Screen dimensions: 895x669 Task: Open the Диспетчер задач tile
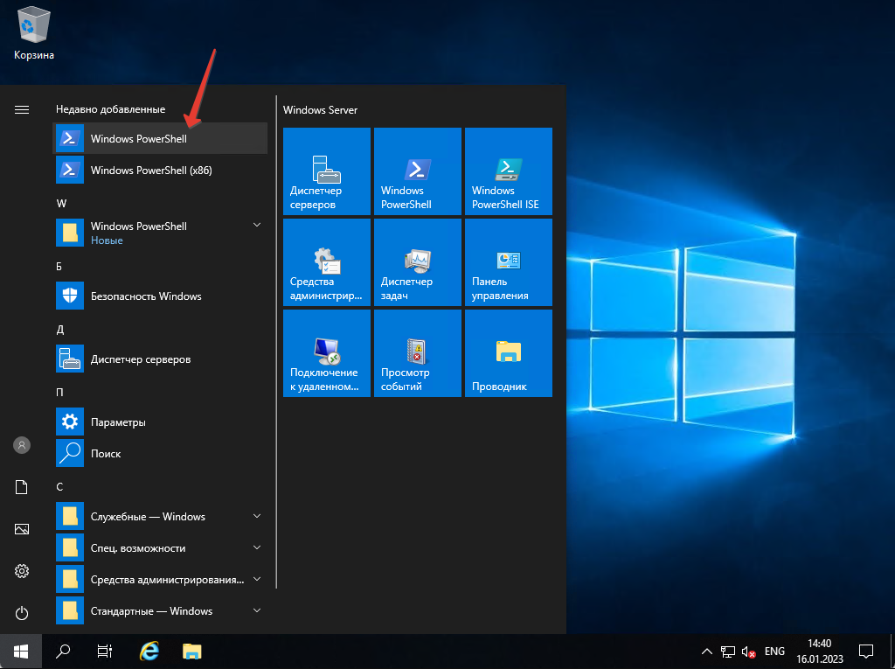[x=417, y=262]
